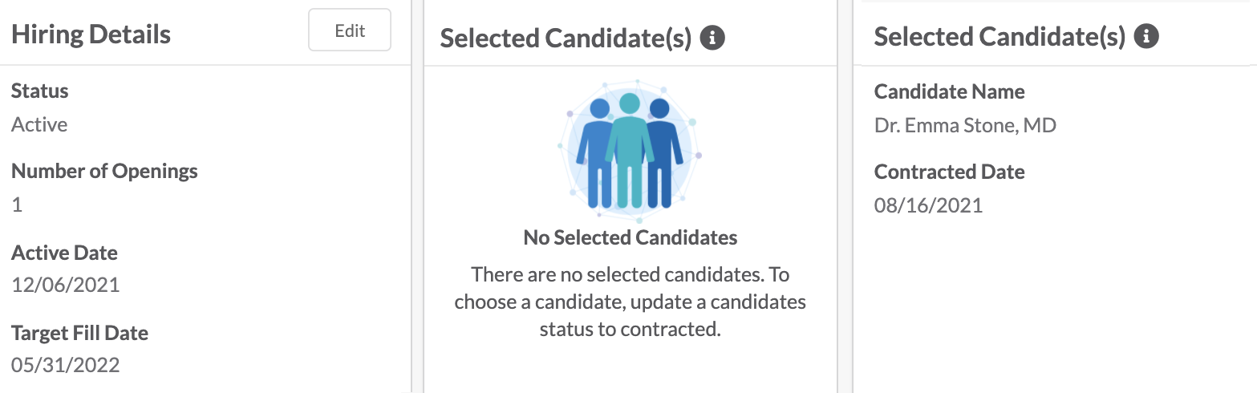Select the Active status value
1257x393 pixels.
(39, 124)
